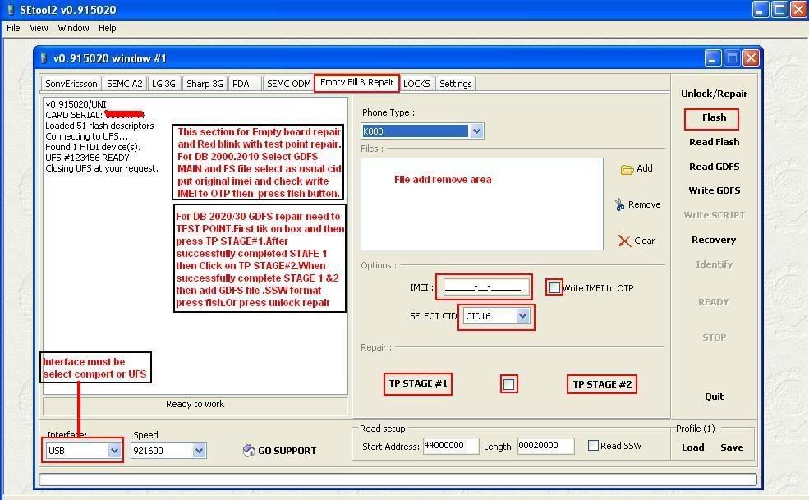The image size is (809, 500).
Task: Click into the IMEI input field
Action: pos(486,287)
